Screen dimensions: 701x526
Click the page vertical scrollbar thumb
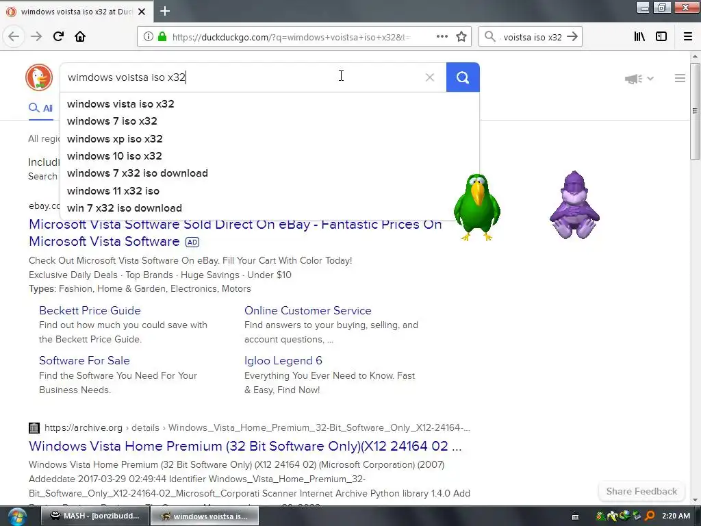tap(695, 111)
